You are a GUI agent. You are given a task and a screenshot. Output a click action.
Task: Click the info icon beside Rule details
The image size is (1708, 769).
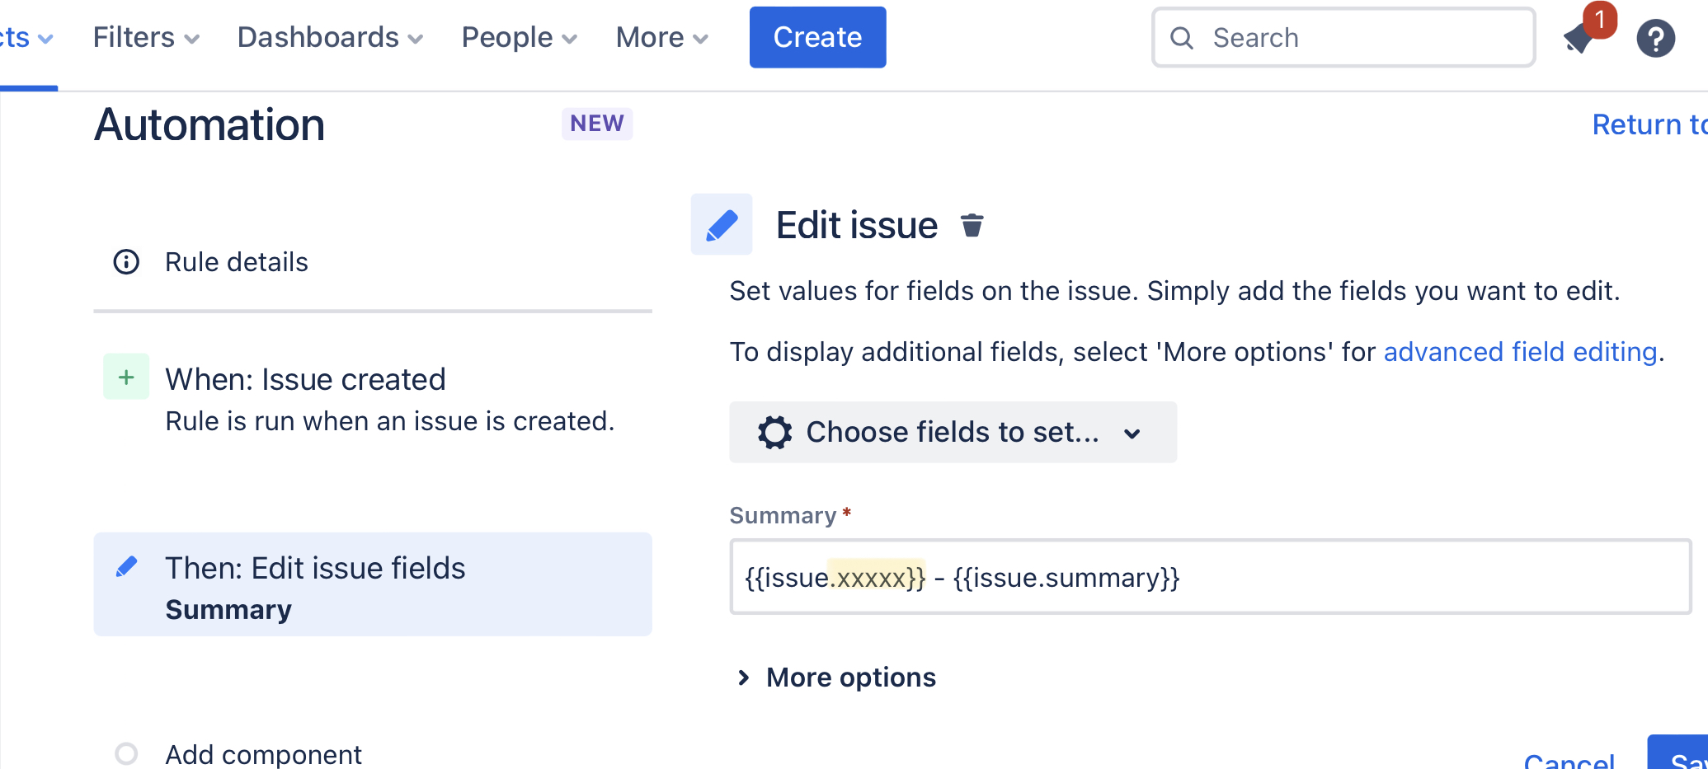(126, 262)
